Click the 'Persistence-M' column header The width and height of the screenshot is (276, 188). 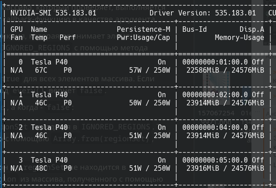tap(144, 30)
